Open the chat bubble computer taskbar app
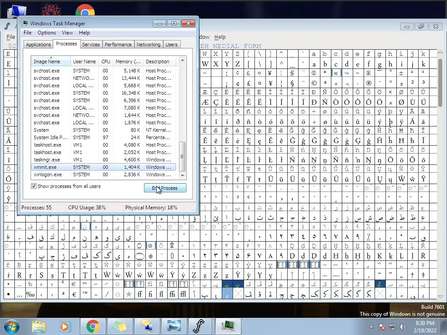This screenshot has height=335, width=447. pyautogui.click(x=147, y=326)
